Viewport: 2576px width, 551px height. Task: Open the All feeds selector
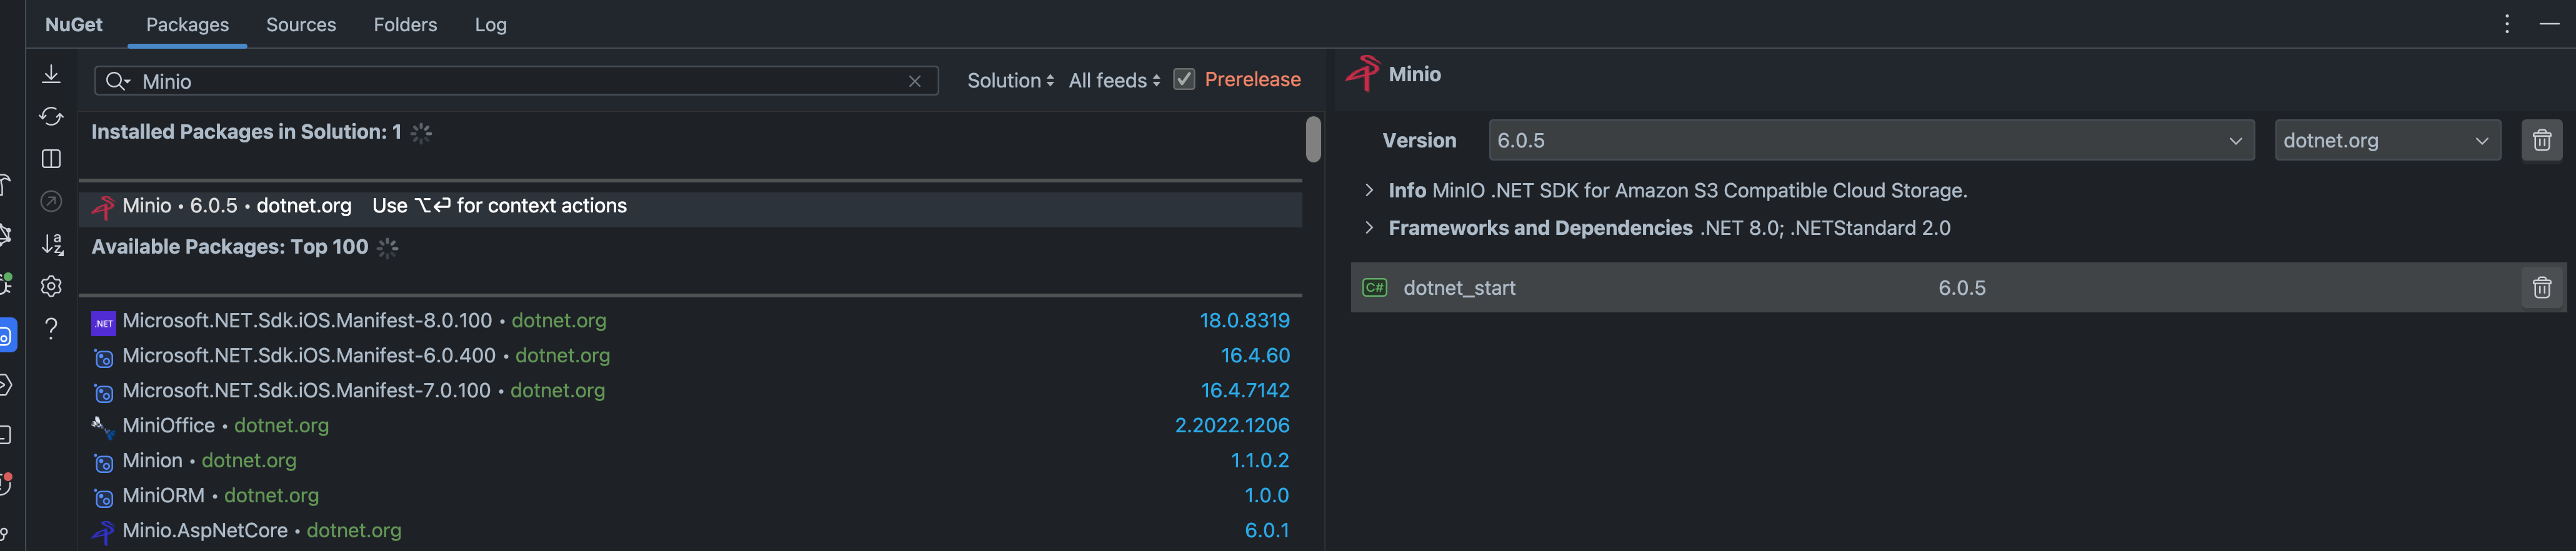(1114, 80)
